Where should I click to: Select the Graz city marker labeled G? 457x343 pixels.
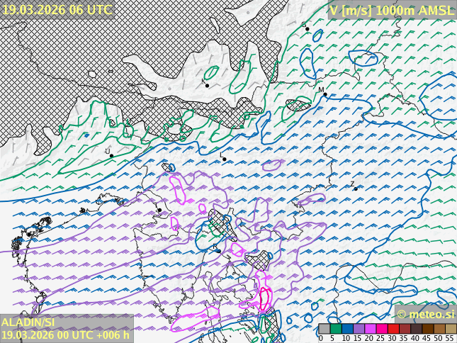[x=307, y=29]
